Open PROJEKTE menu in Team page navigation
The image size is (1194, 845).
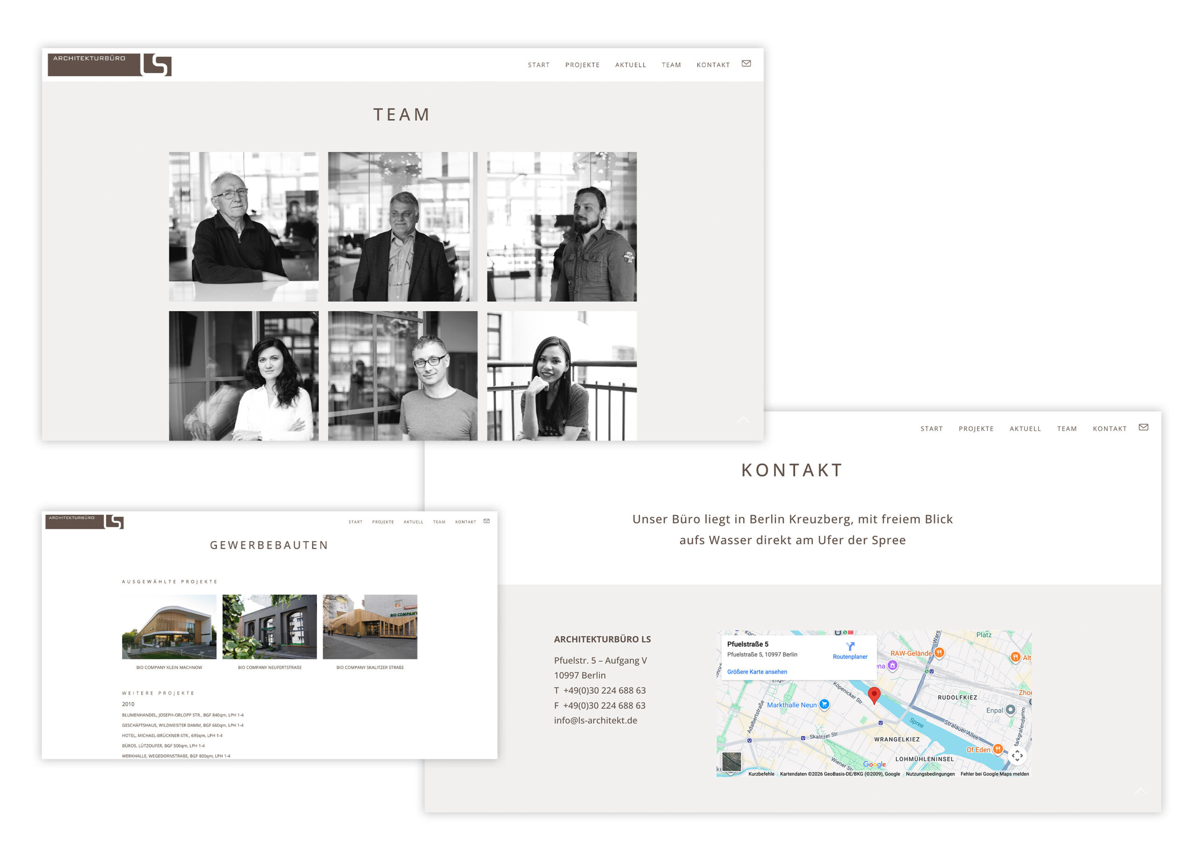pyautogui.click(x=582, y=65)
